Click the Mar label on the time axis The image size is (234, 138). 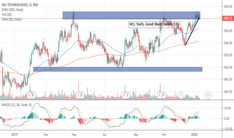[46, 134]
